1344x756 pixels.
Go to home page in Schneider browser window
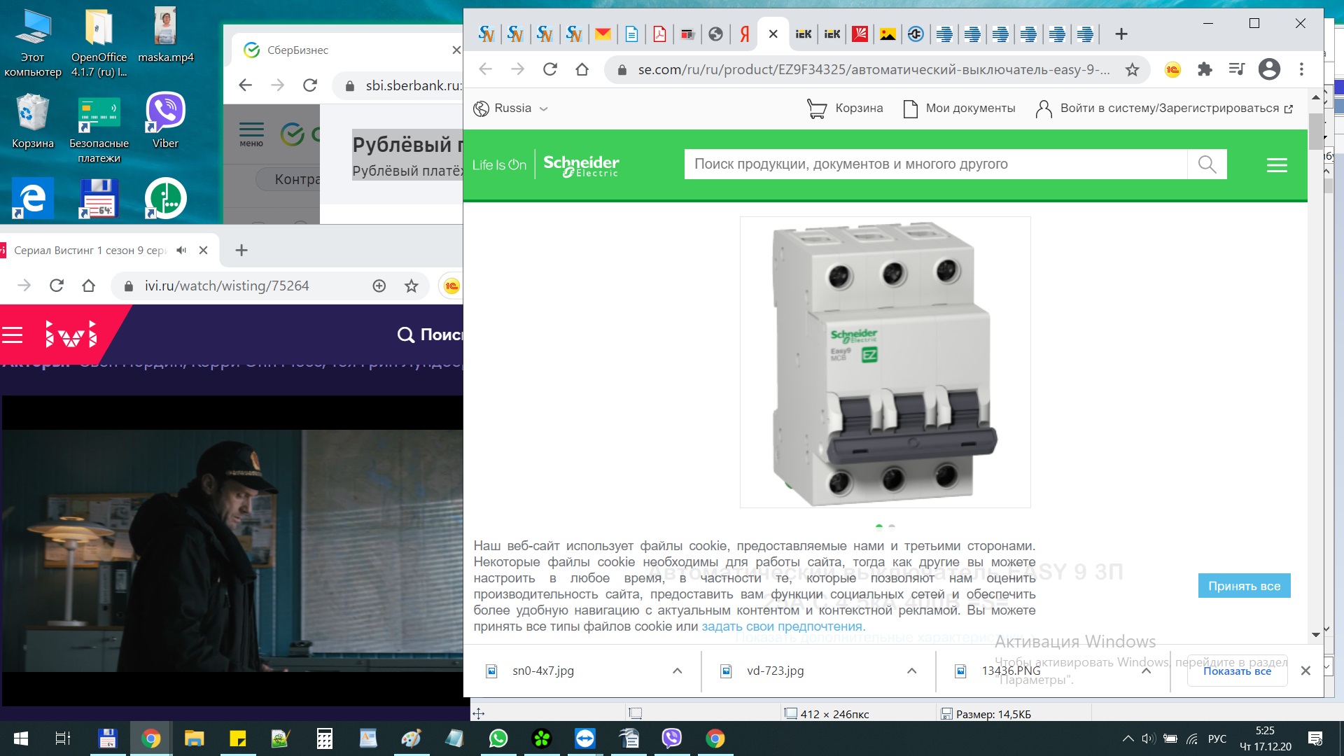click(582, 69)
